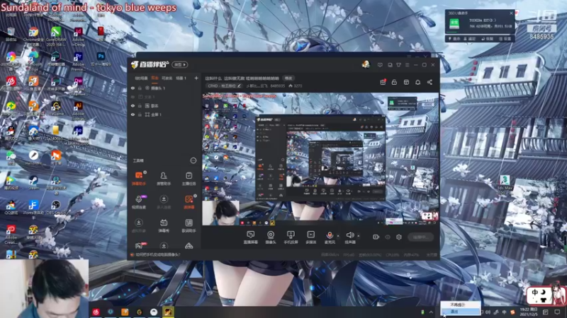Open the message icon next to the avatar
The height and width of the screenshot is (318, 567).
click(x=380, y=65)
